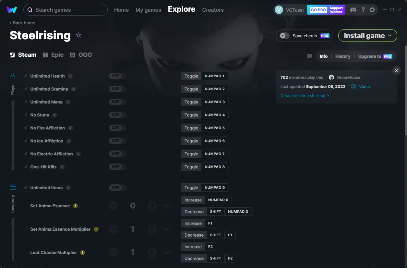Click warning icon beside Set Anima Essence Multiplier
The height and width of the screenshot is (268, 407).
(96, 229)
